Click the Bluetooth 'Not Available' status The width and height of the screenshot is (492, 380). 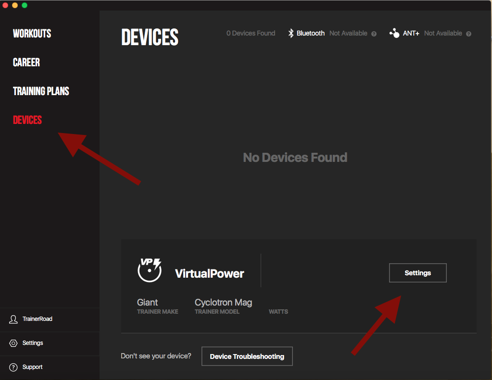click(x=348, y=33)
